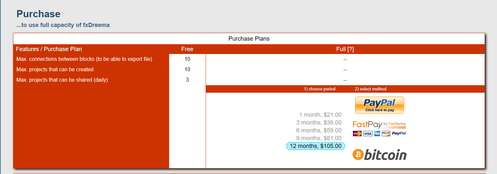Choose the highlighted 12 months, $105.00 plan
497x174 pixels.
click(x=315, y=146)
